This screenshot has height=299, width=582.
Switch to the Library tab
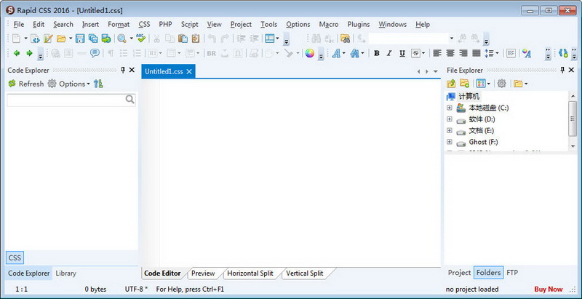tap(65, 274)
